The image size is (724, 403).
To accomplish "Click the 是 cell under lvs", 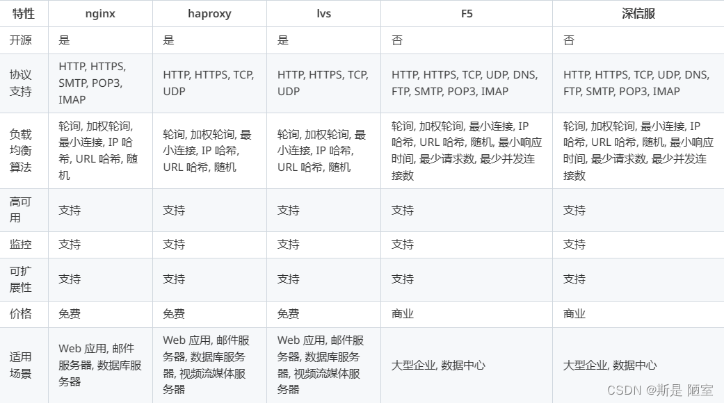I will pyautogui.click(x=282, y=40).
